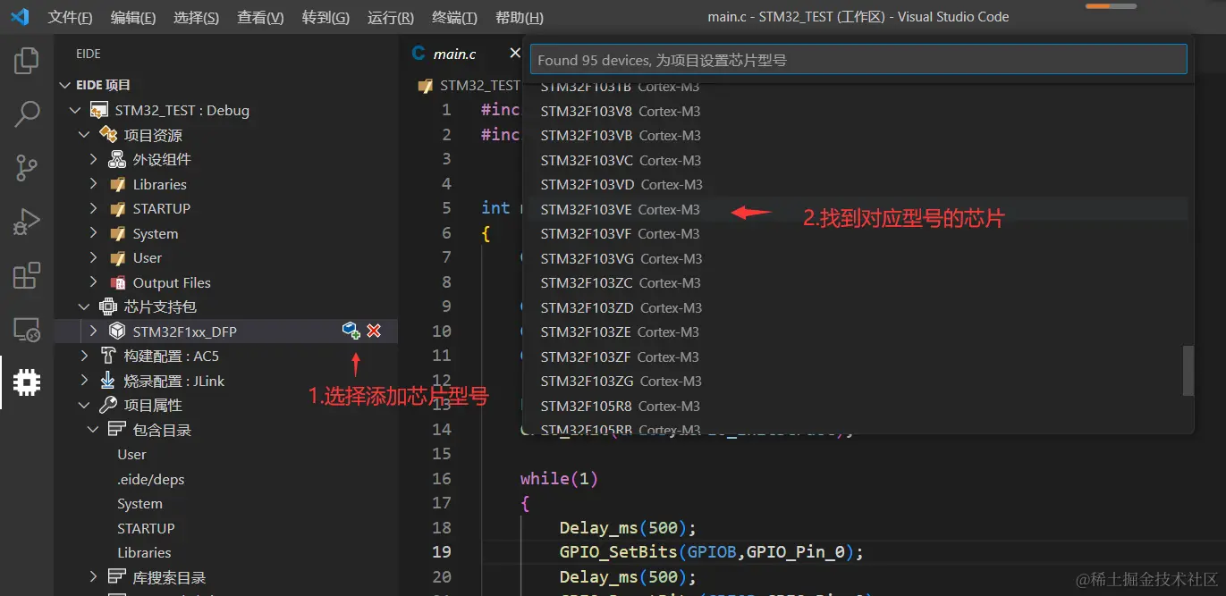
Task: Expand the 库搜索目录 node
Action: pos(93,577)
